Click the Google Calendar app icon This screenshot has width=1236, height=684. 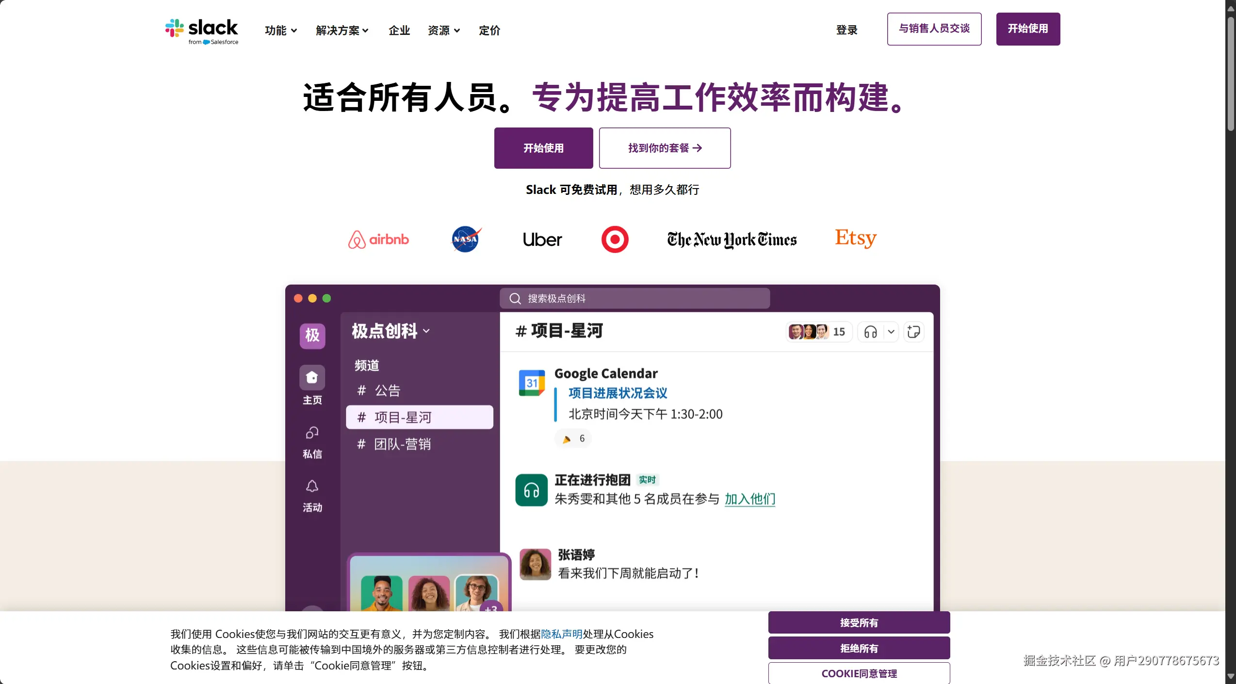(x=532, y=382)
